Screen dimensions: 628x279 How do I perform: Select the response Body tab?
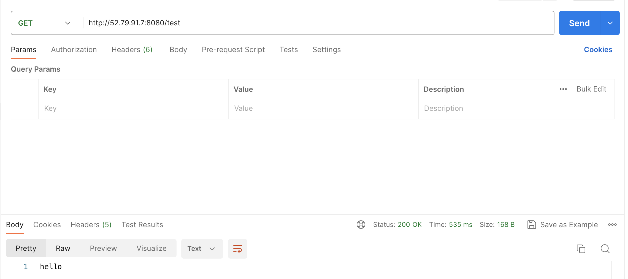(15, 225)
